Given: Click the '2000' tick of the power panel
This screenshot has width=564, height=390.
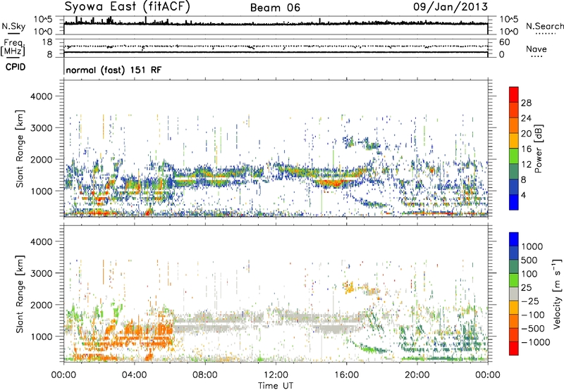Looking at the screenshot, I should (x=41, y=159).
